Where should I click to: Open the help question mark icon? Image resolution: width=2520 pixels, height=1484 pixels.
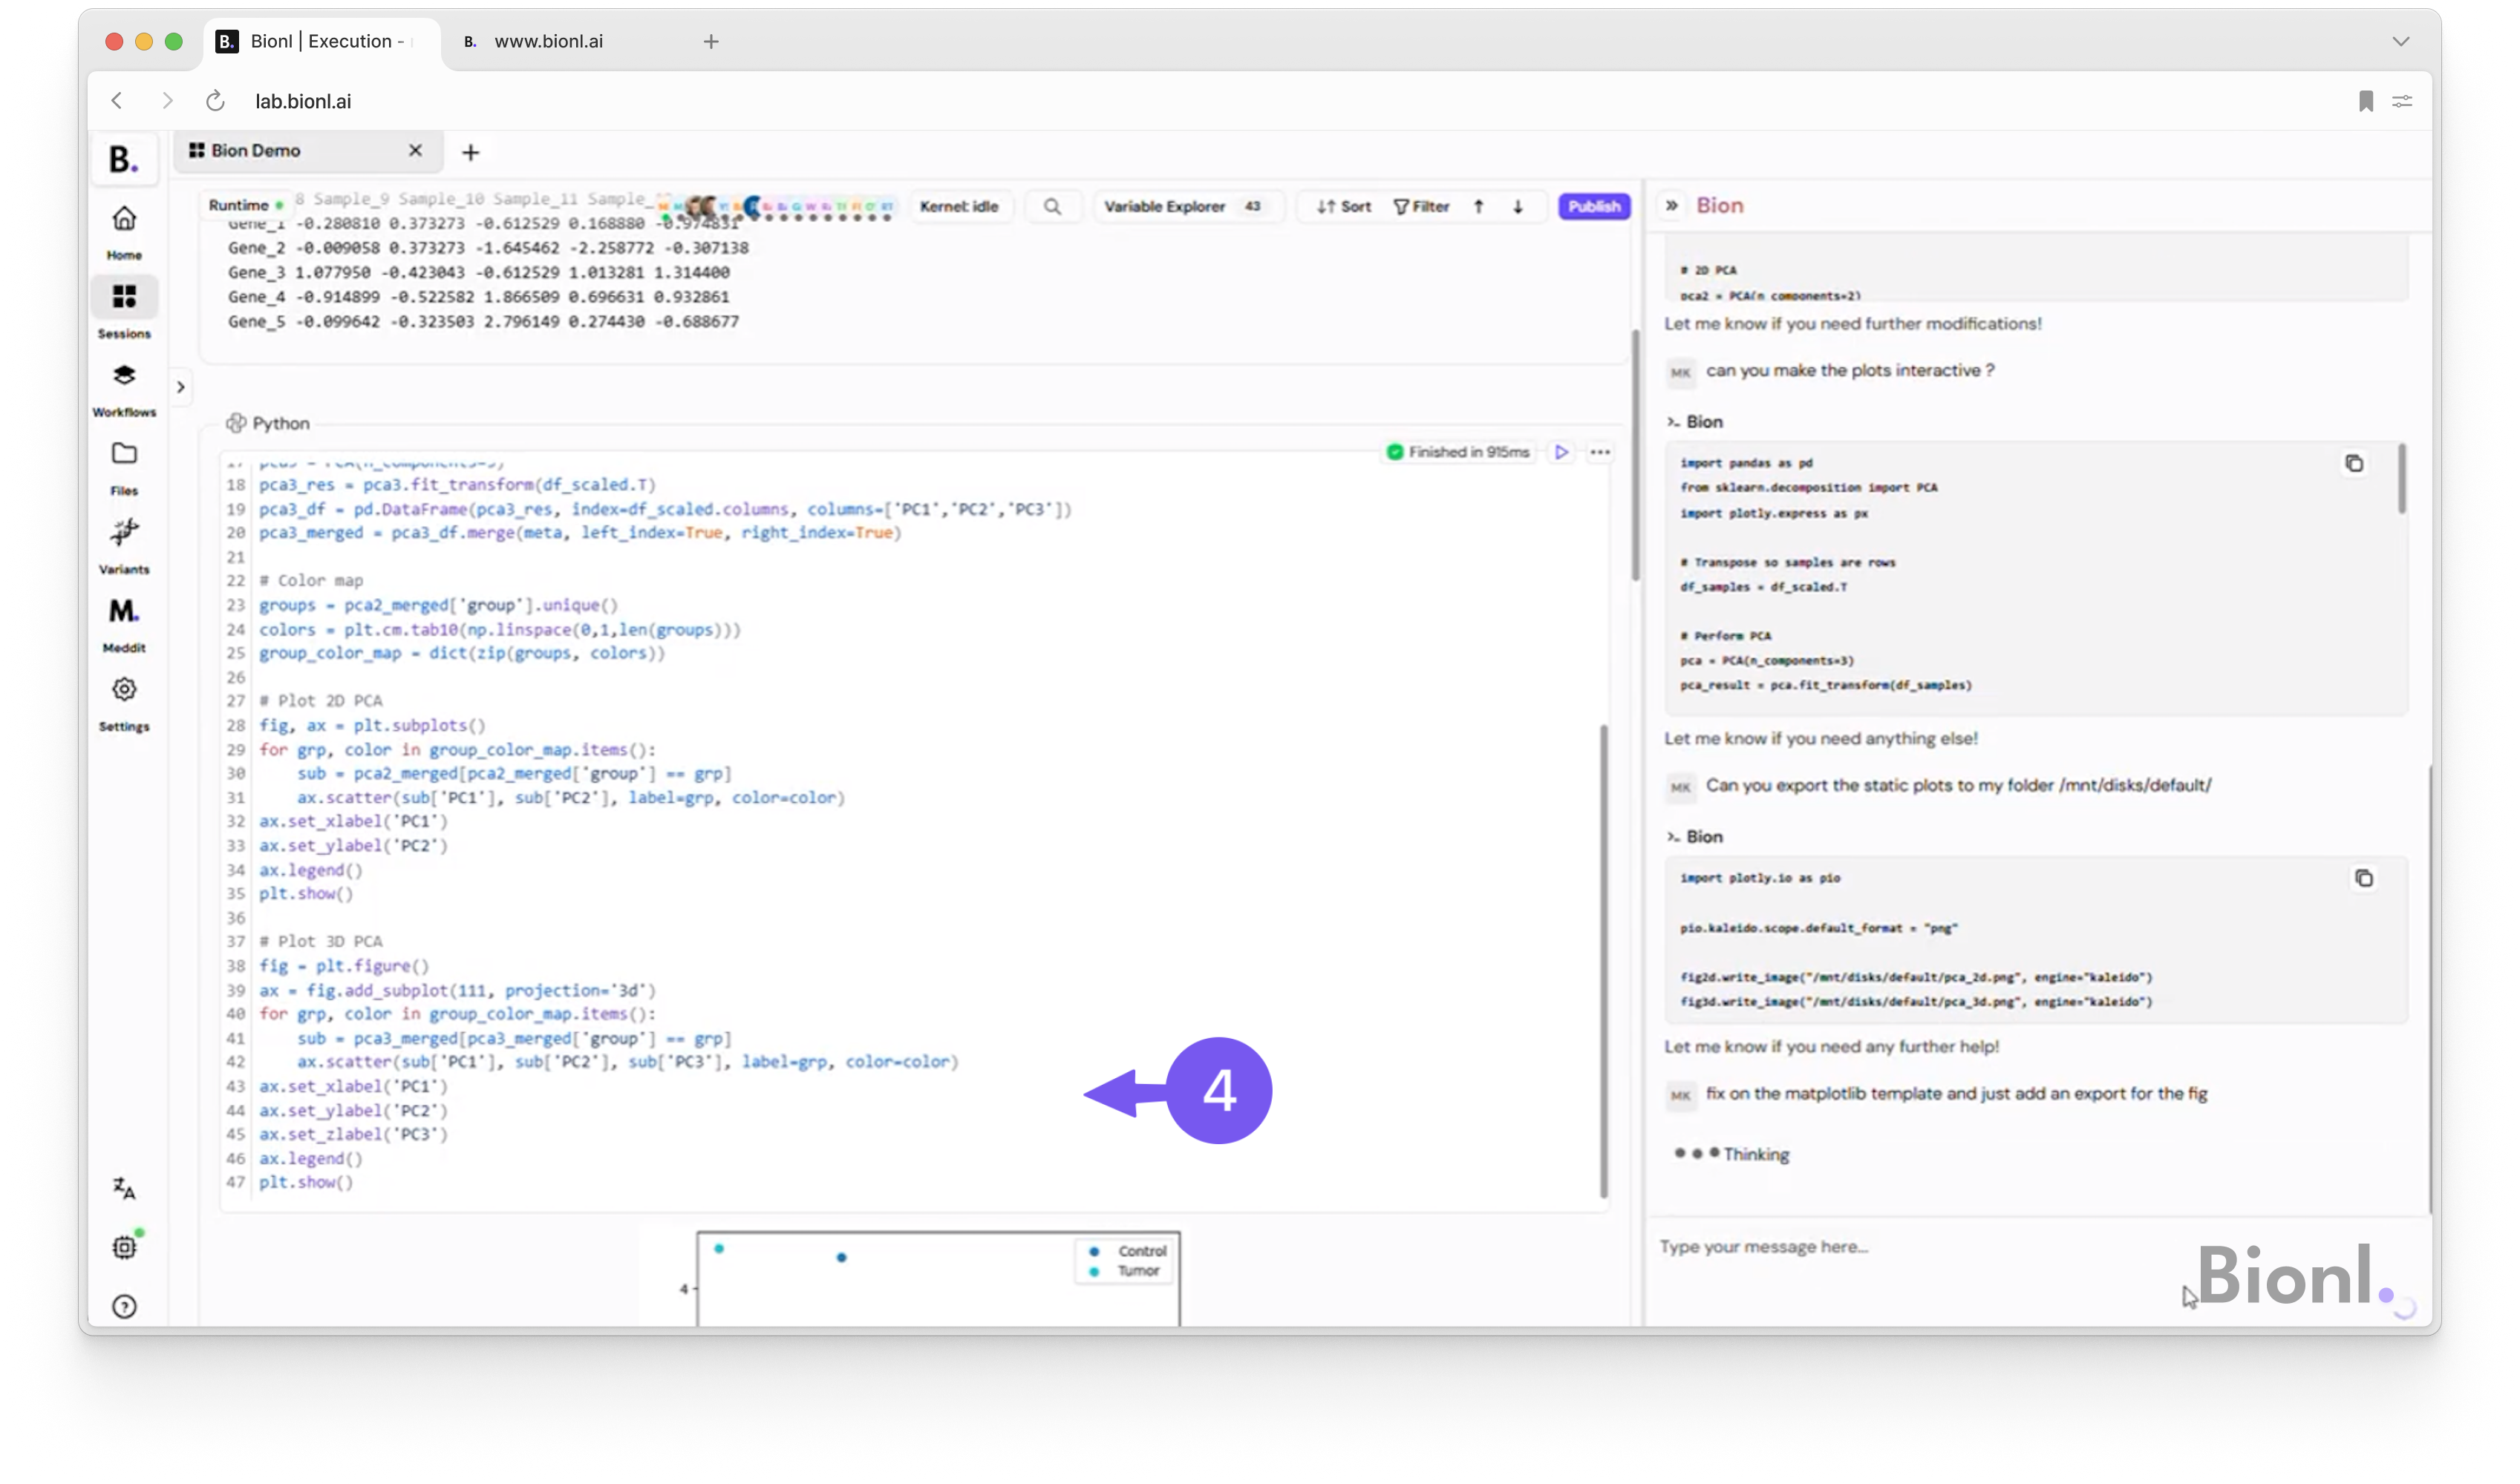click(x=124, y=1306)
